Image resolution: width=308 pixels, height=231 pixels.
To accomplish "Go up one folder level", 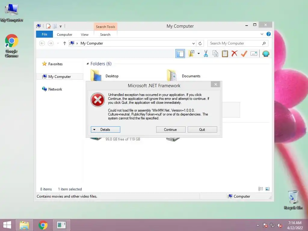I will pyautogui.click(x=64, y=43).
